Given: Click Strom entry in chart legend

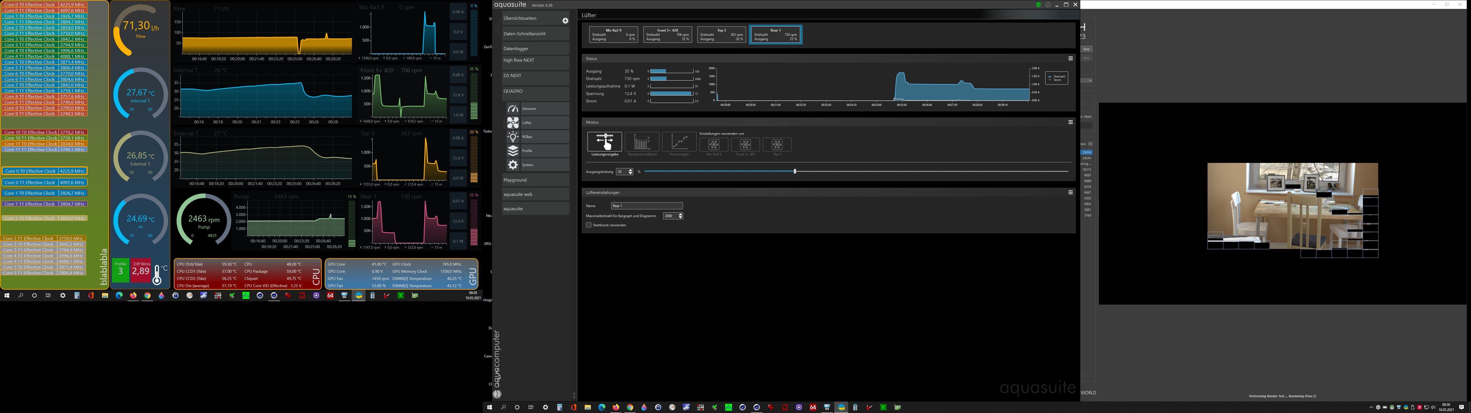Looking at the screenshot, I should [1055, 80].
